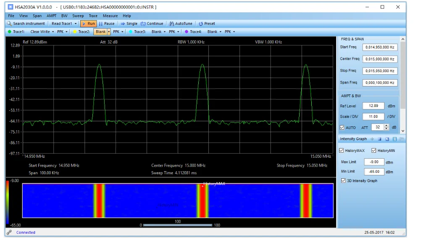Viewport: 421px width, 240px height.
Task: Click the settings panel scrollbar down arrow
Action: (x=403, y=131)
